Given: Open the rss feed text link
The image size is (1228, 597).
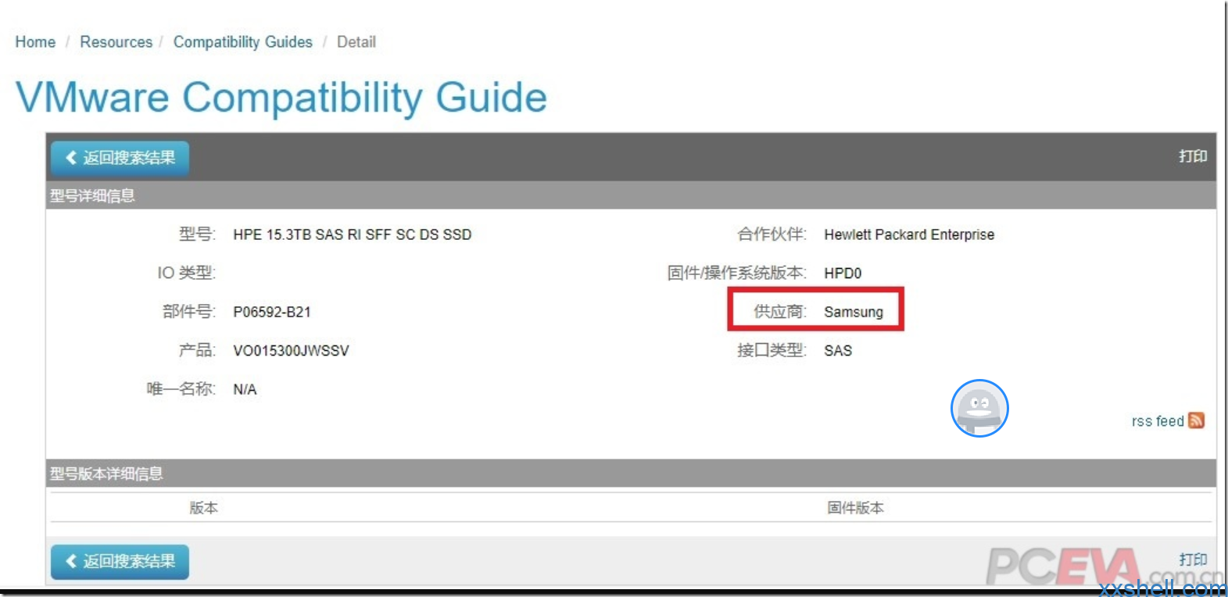Looking at the screenshot, I should coord(1158,421).
